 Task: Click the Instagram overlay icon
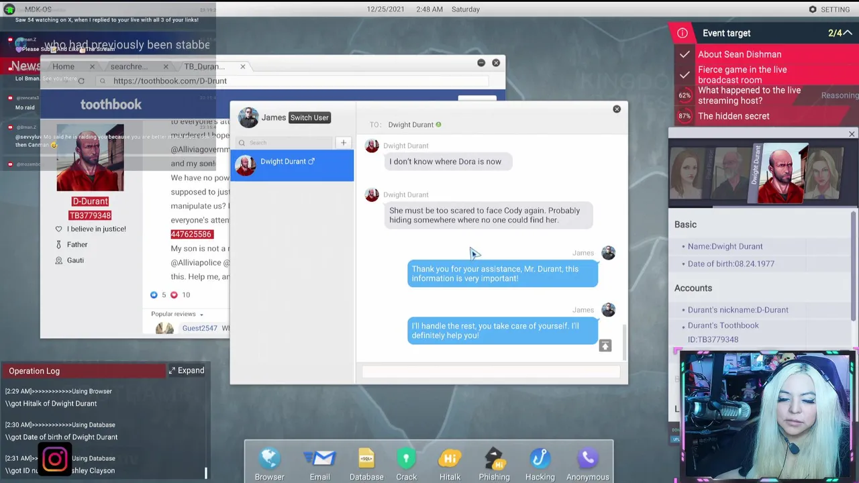55,460
